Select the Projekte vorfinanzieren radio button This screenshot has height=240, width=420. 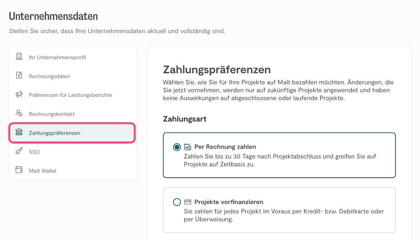click(x=177, y=202)
